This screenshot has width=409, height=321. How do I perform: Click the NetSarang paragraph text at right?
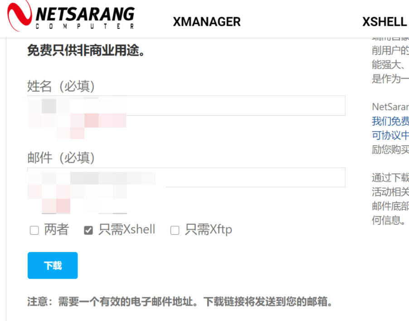click(x=390, y=107)
